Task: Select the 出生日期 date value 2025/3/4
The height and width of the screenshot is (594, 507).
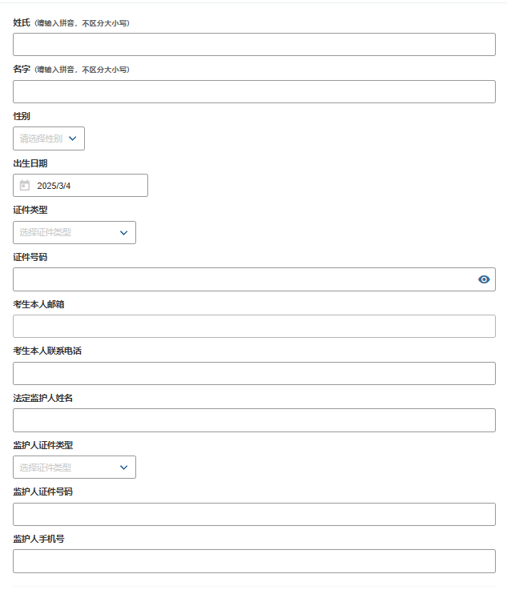Action: point(54,186)
